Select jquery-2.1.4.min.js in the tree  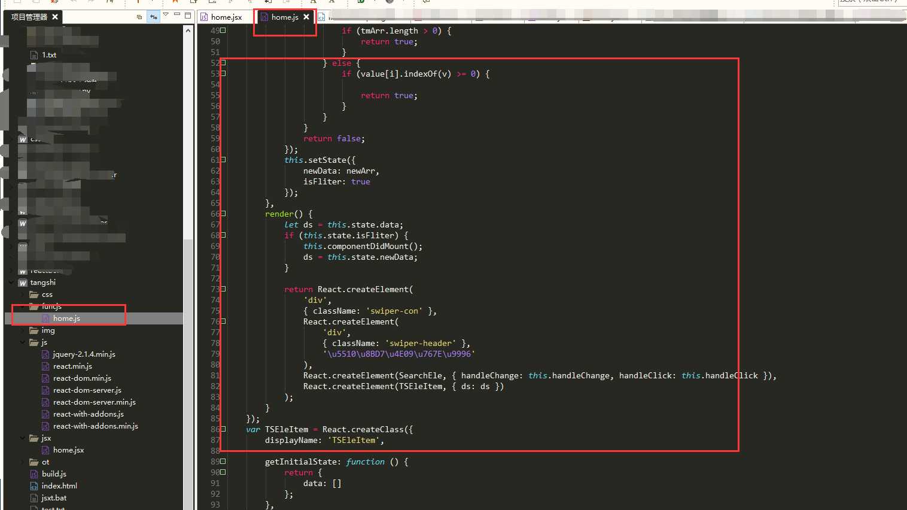pos(84,354)
